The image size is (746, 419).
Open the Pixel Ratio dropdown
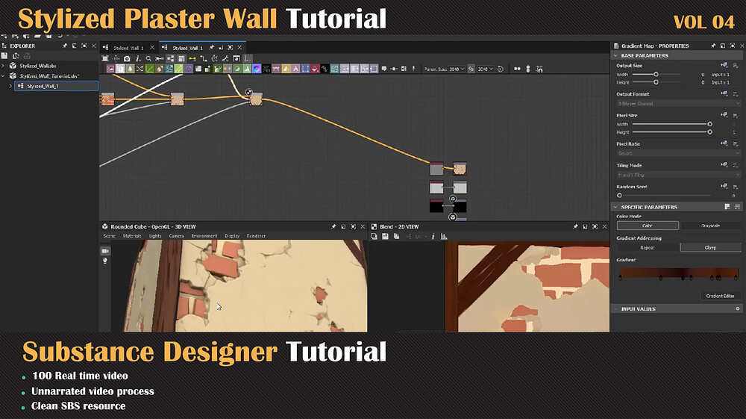678,153
